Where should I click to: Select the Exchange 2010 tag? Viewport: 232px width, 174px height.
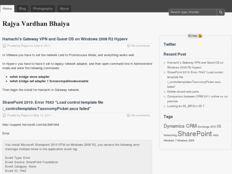tap(207, 127)
